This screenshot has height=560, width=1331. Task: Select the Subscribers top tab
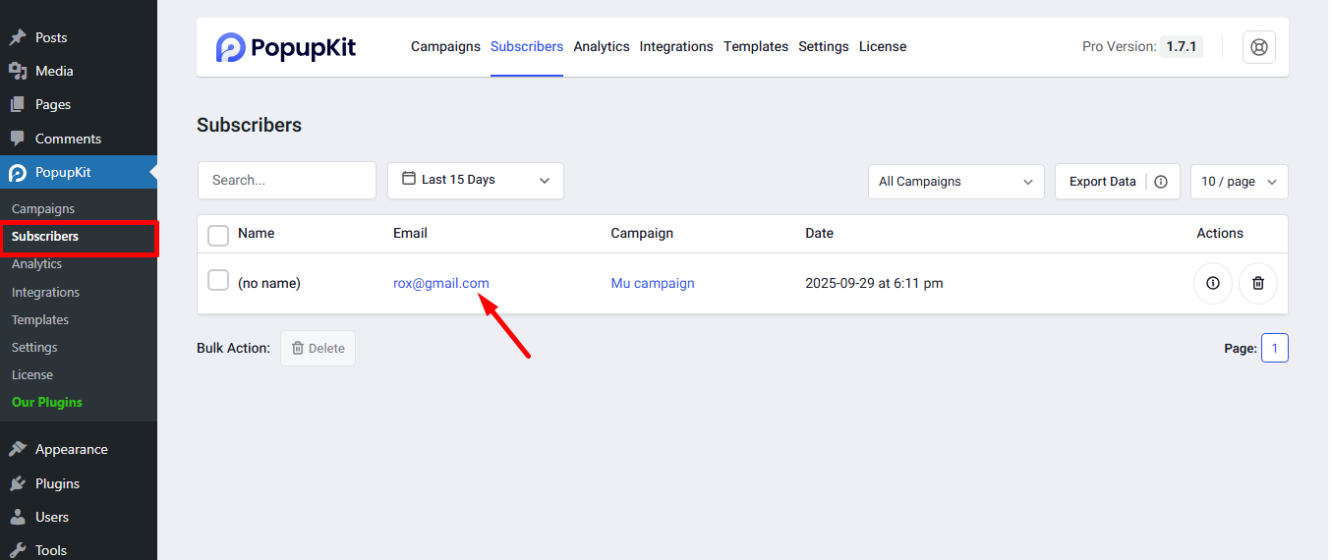(527, 46)
